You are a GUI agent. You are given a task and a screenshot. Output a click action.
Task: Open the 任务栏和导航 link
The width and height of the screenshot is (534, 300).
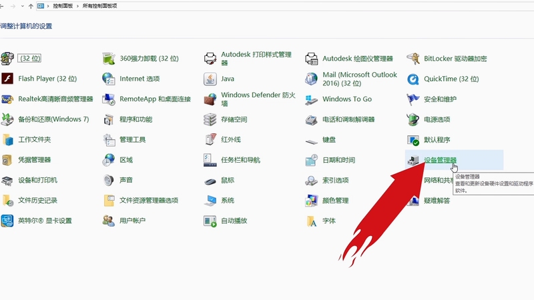tap(240, 160)
